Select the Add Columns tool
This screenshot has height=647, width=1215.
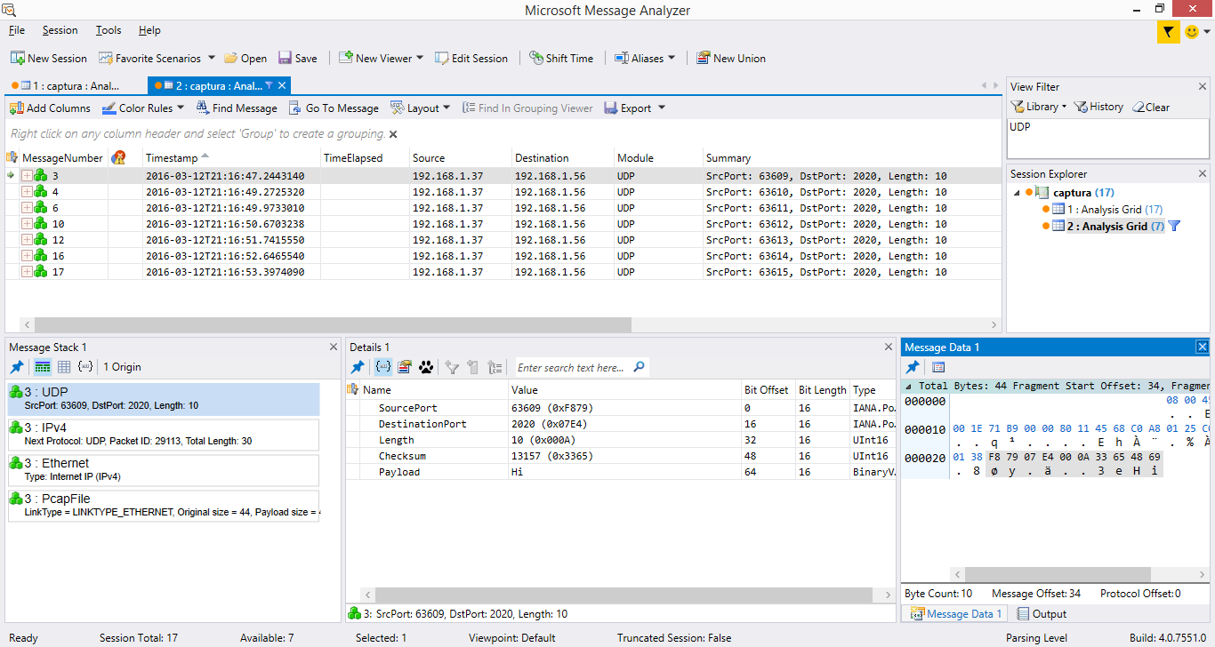(x=48, y=108)
